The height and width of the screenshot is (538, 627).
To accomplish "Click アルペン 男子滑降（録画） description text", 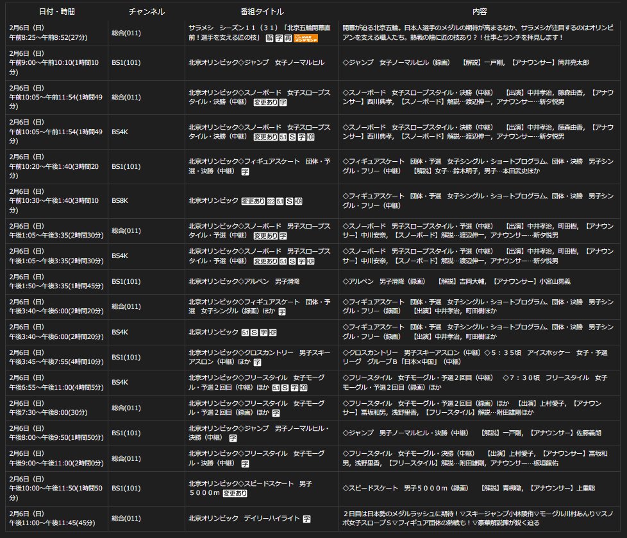I will 456,281.
